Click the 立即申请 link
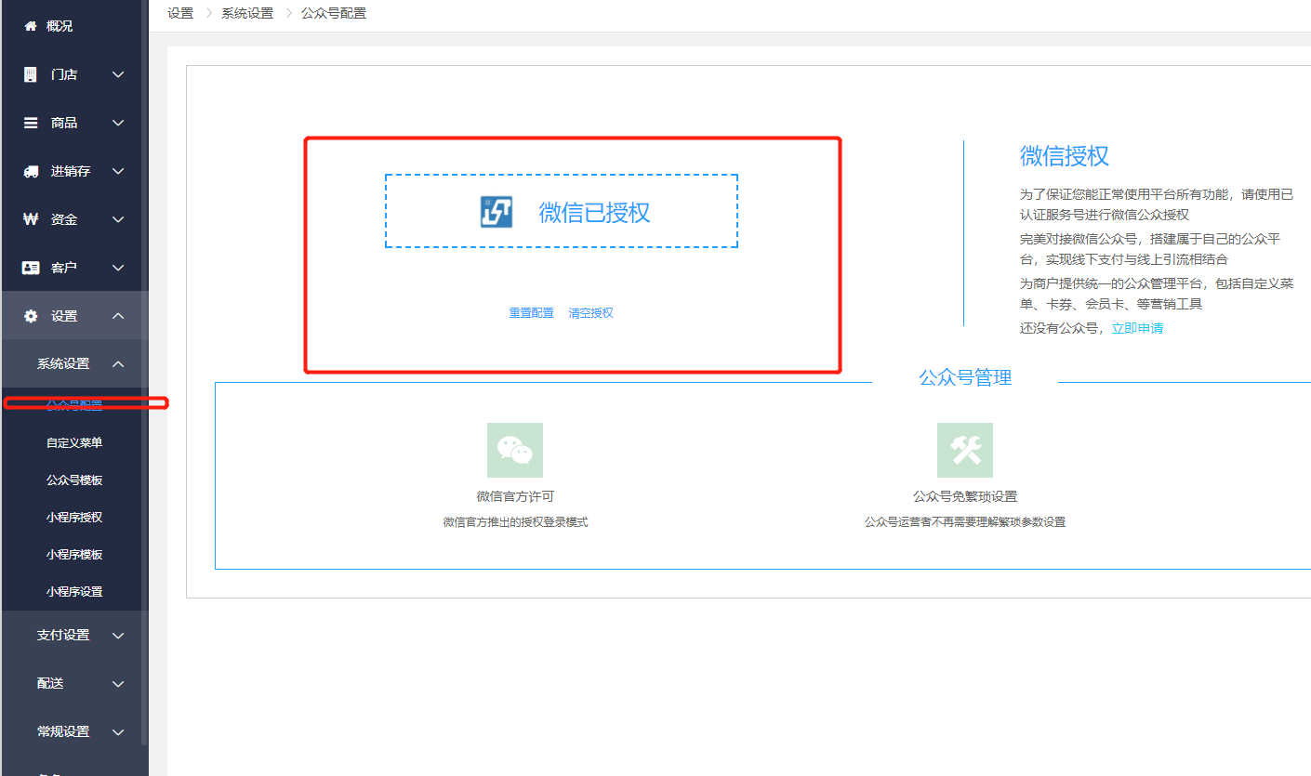Screen dimensions: 1311x776 pos(1137,328)
